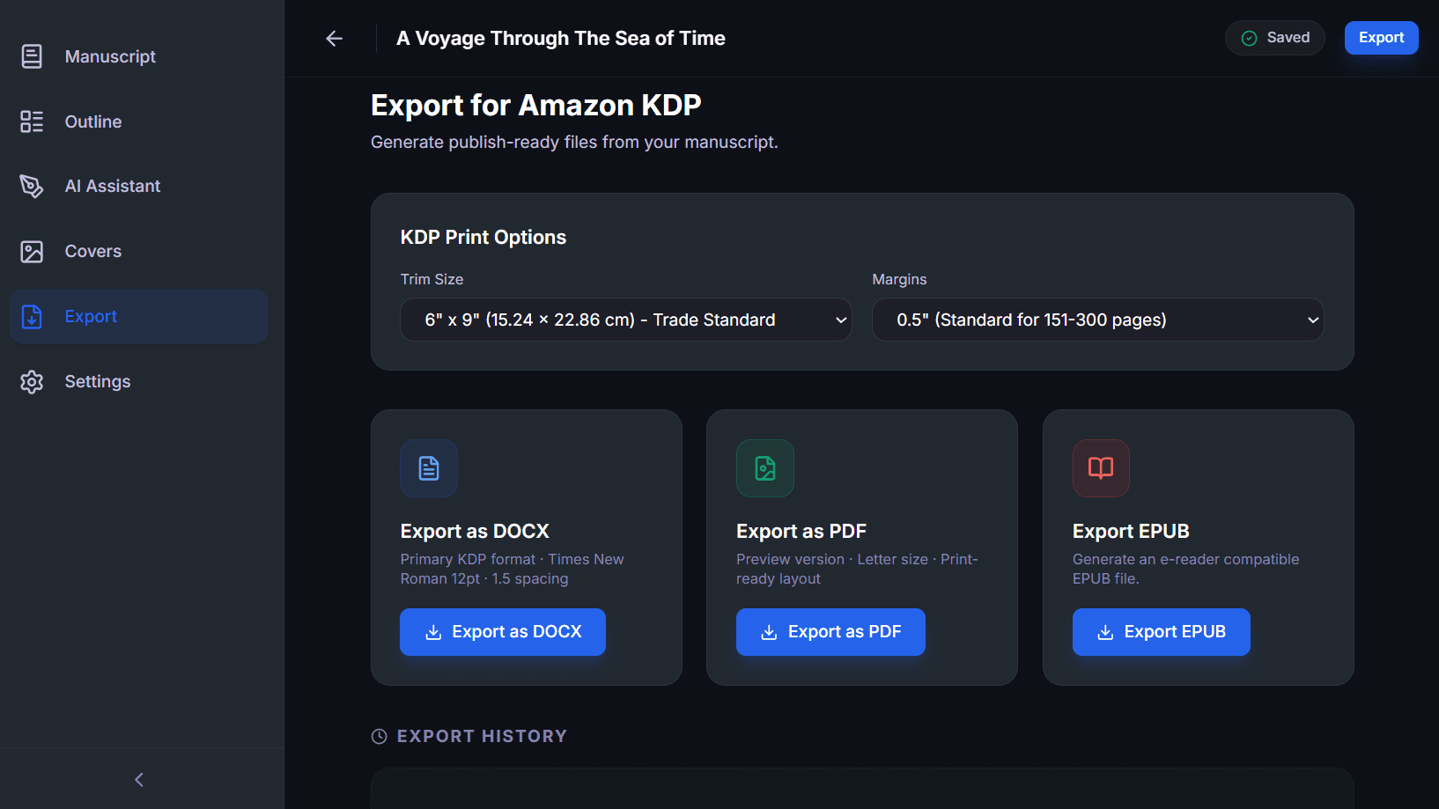Viewport: 1439px width, 809px height.
Task: Click the PDF file icon tile
Action: 765,468
